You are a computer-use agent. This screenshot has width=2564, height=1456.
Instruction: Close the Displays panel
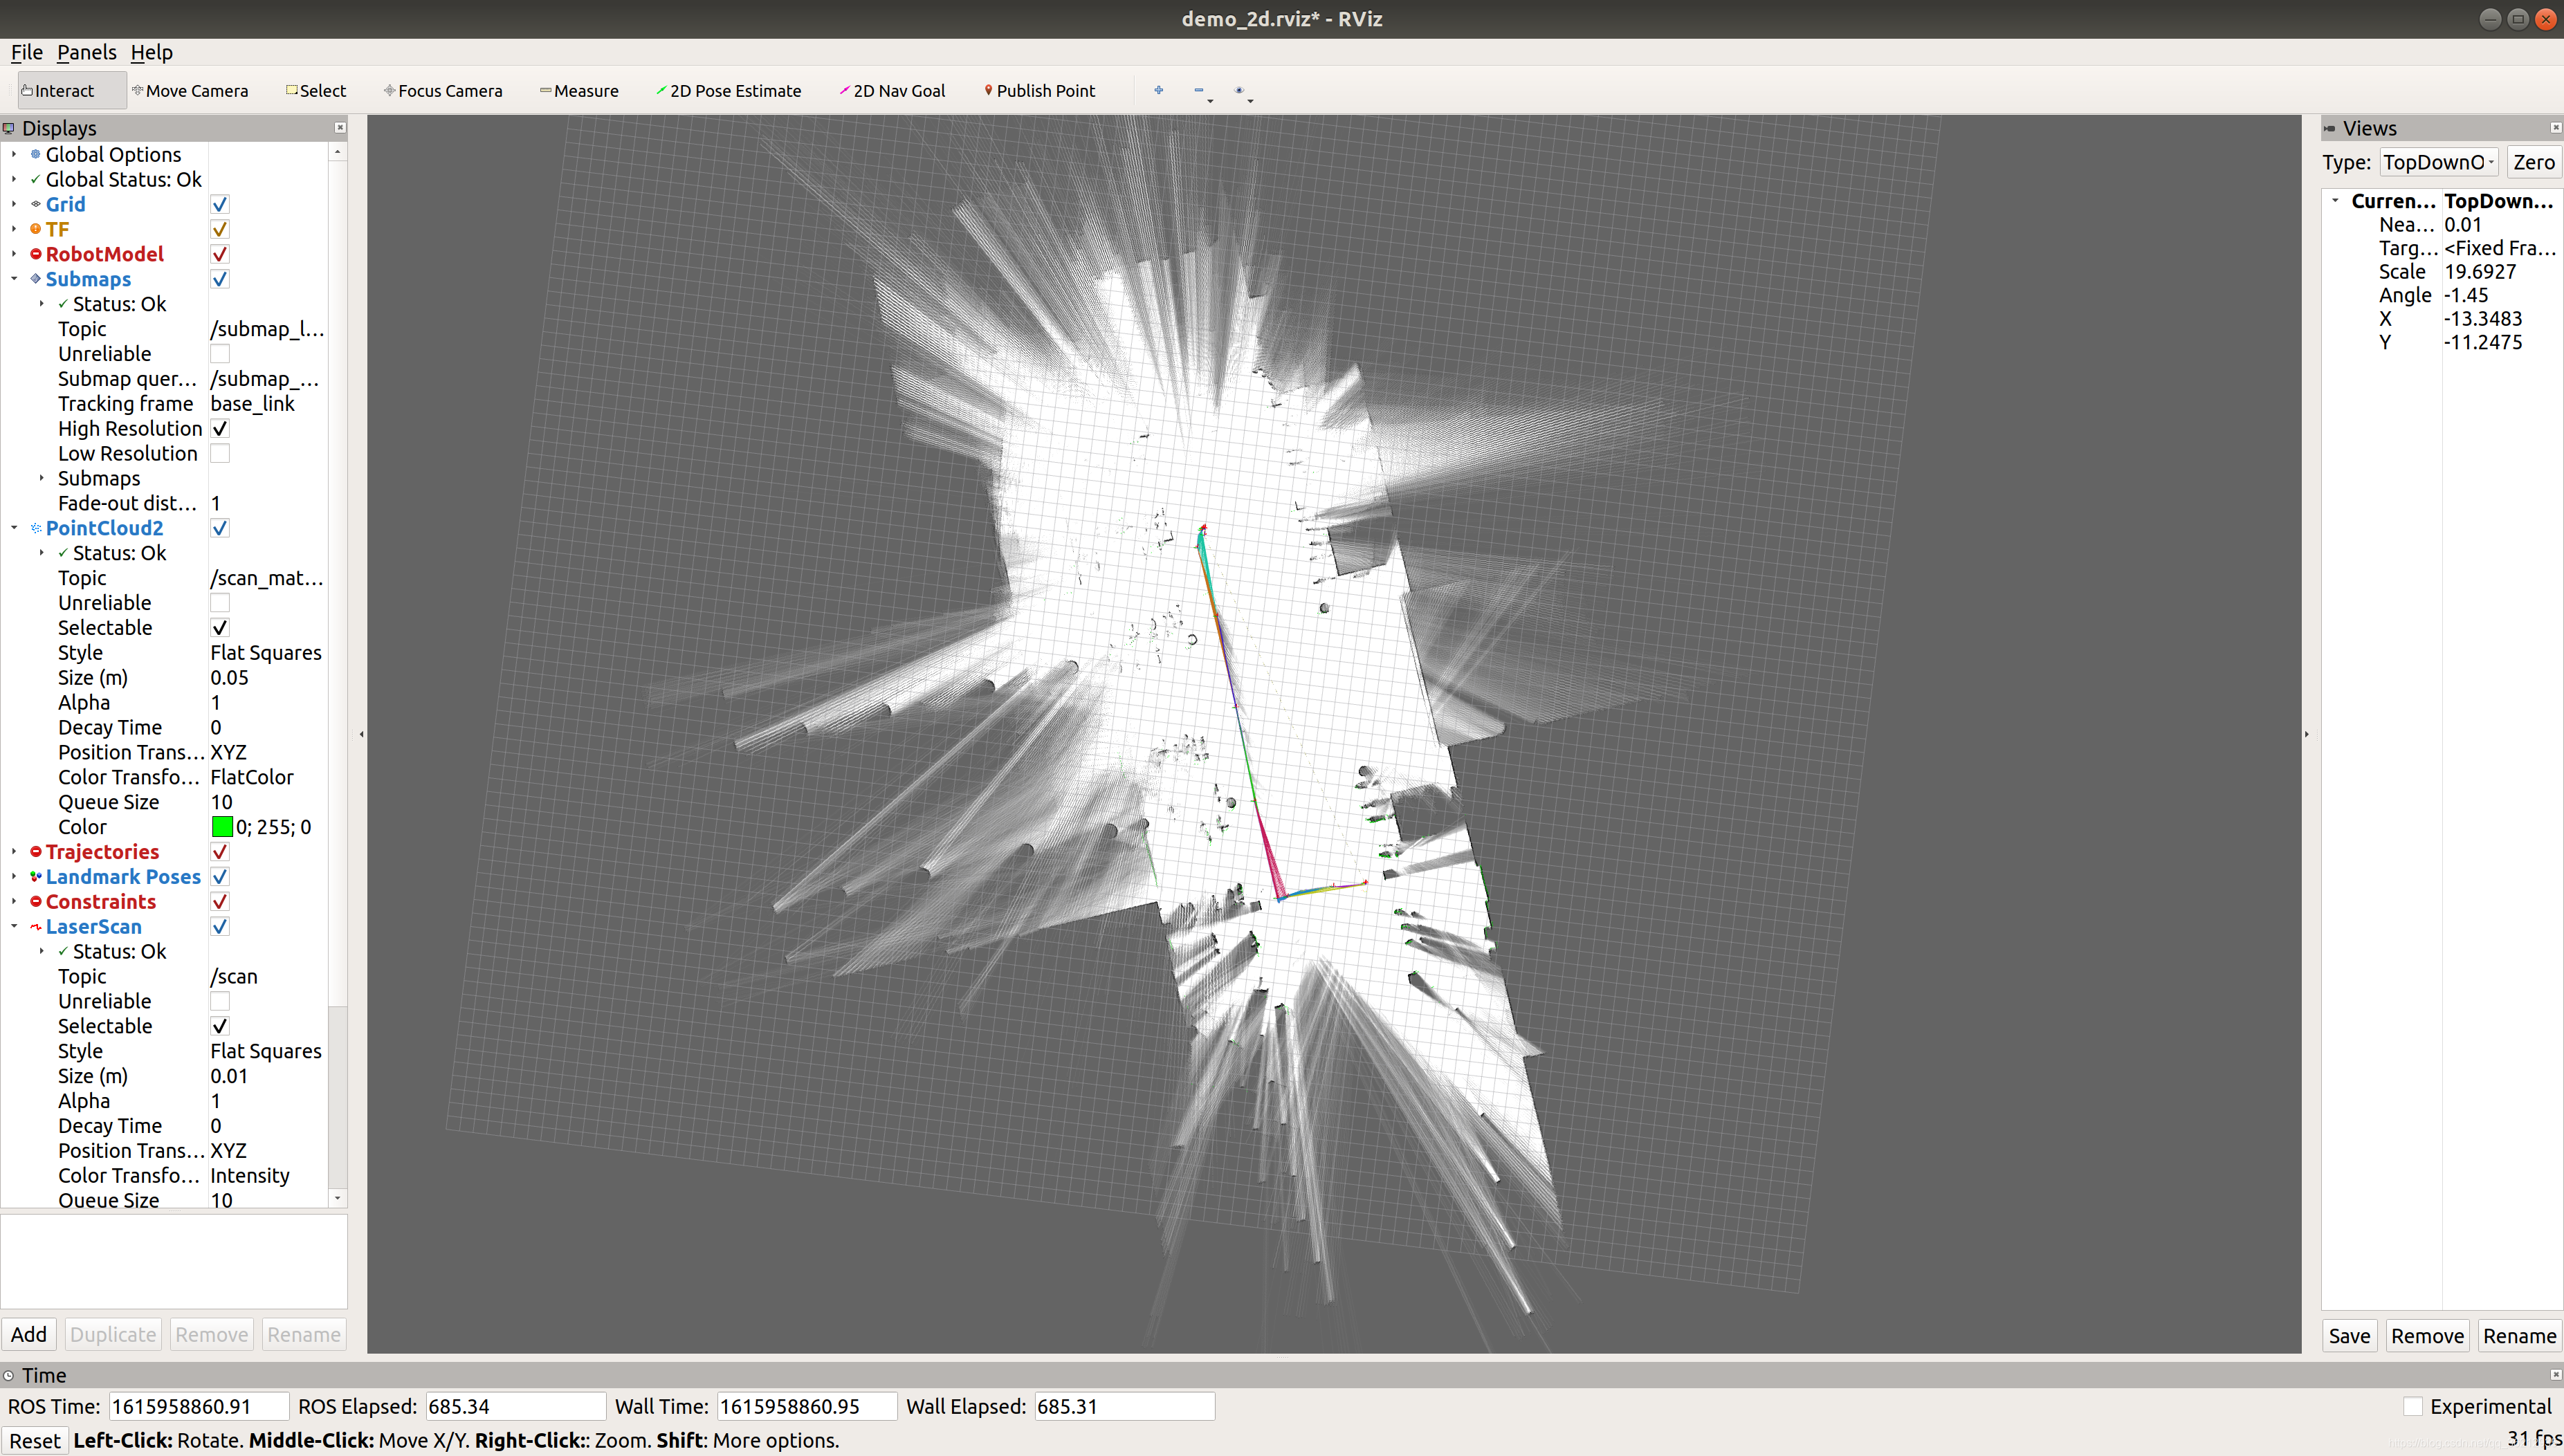click(340, 128)
